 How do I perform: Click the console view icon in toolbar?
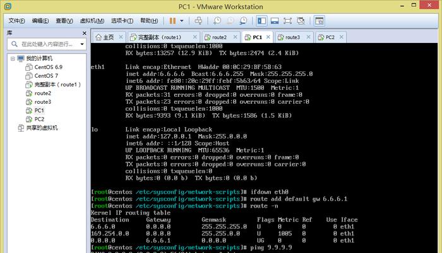[x=319, y=21]
